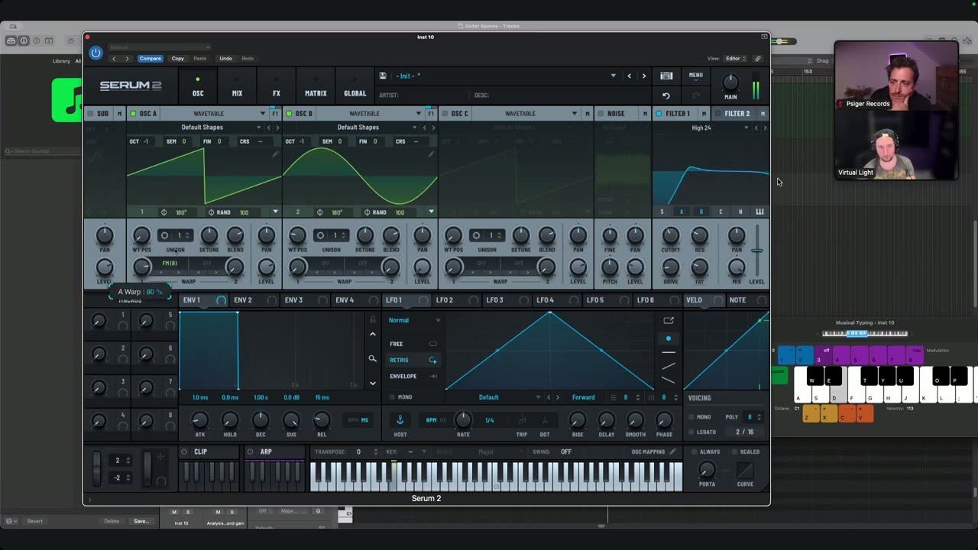Open the LFO Normal mode dropdown
This screenshot has width=978, height=550.
coord(414,320)
